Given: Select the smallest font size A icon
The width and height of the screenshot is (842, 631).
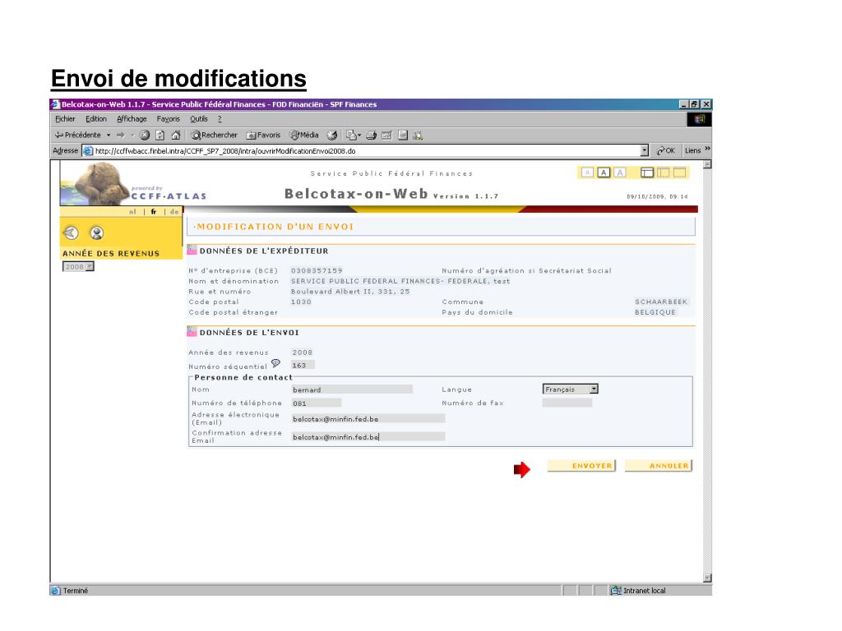Looking at the screenshot, I should click(587, 173).
